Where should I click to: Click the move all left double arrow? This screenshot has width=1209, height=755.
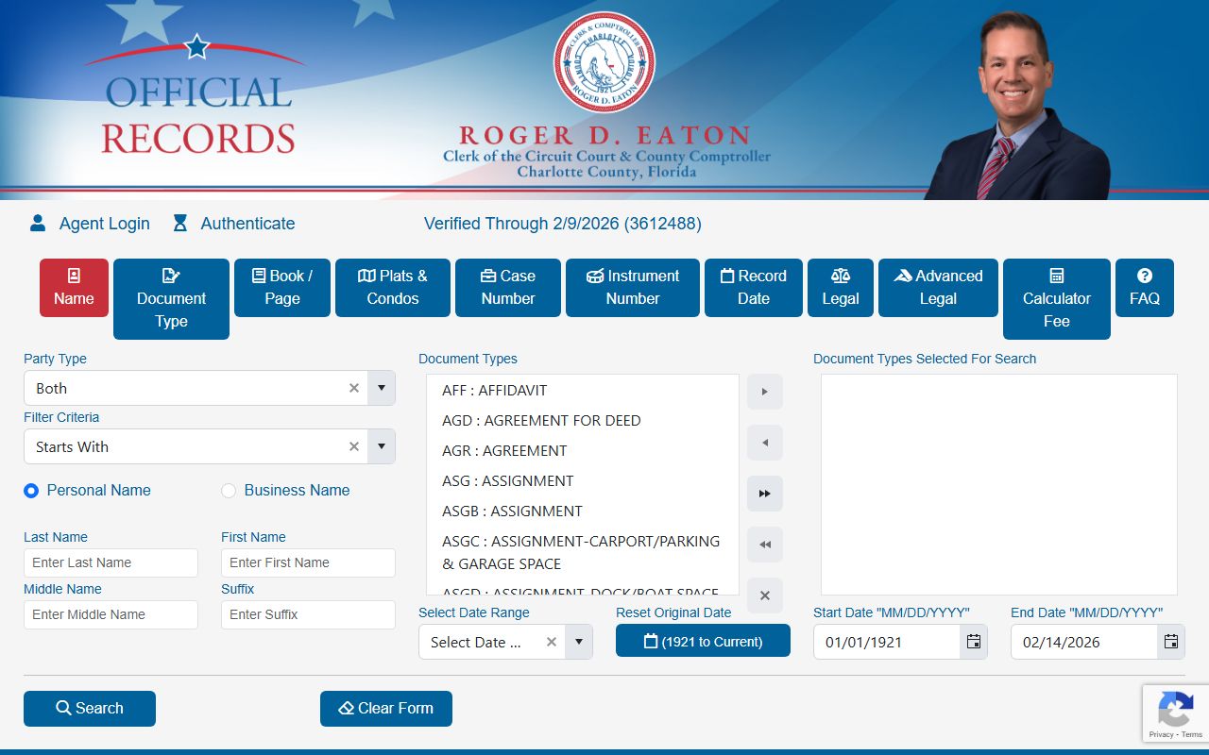[765, 545]
